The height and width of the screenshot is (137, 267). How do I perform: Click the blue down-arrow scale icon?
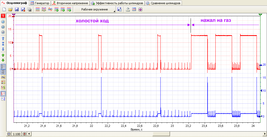point(3,49)
